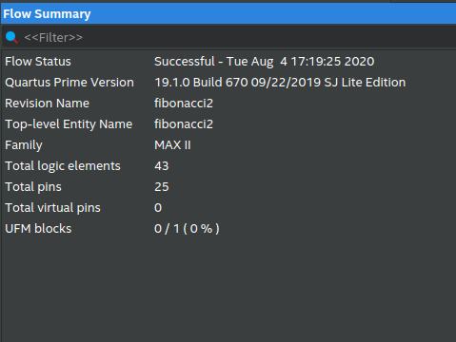The image size is (456, 342).
Task: Click the filter search magnifier icon
Action: pyautogui.click(x=11, y=37)
